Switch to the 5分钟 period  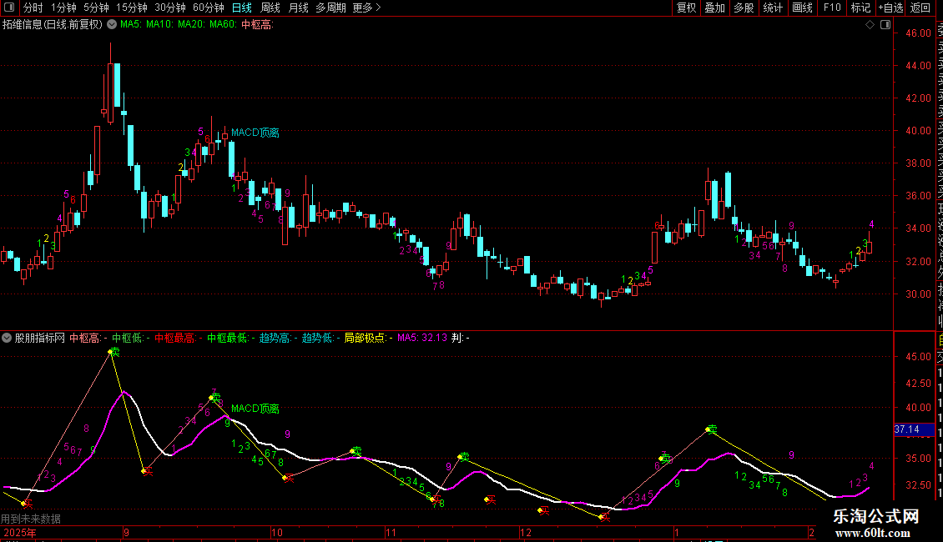tap(95, 8)
